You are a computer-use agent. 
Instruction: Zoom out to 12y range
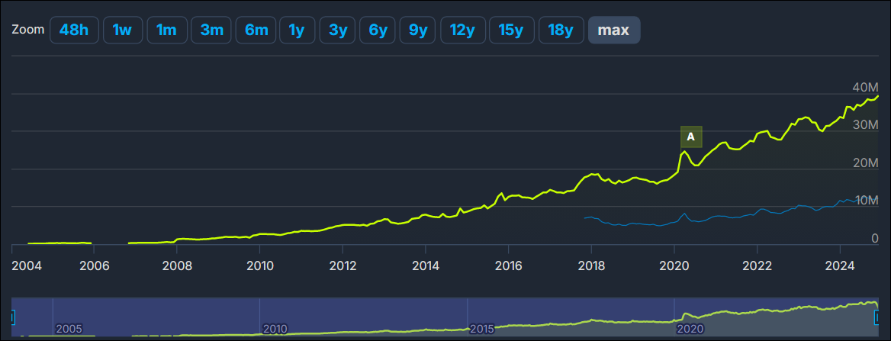[x=462, y=31]
